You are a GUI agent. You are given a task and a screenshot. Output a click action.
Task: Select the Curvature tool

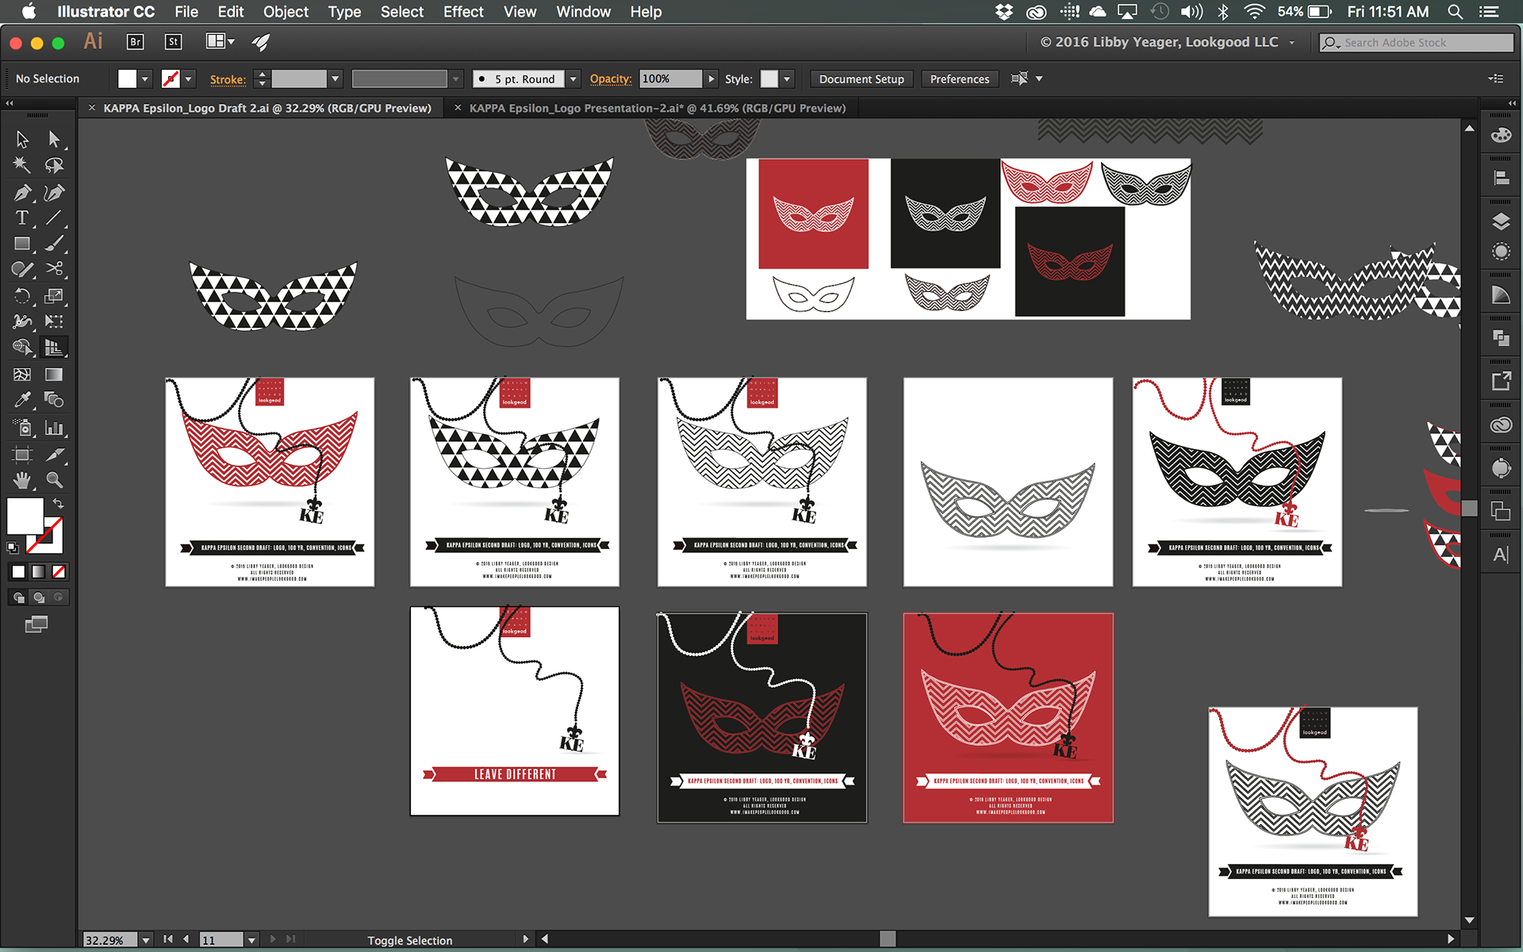click(54, 192)
